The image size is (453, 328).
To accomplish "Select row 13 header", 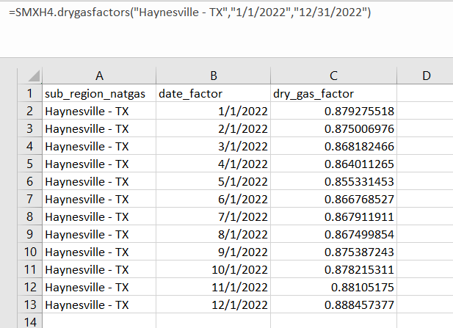I will (x=30, y=305).
